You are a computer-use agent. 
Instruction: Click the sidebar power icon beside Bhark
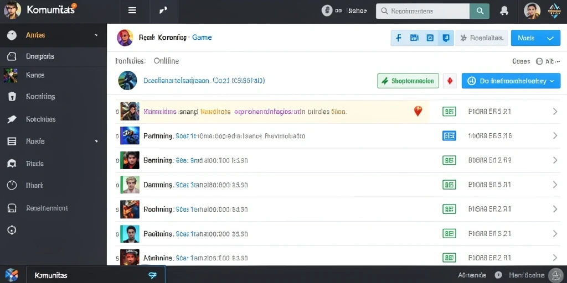12,185
